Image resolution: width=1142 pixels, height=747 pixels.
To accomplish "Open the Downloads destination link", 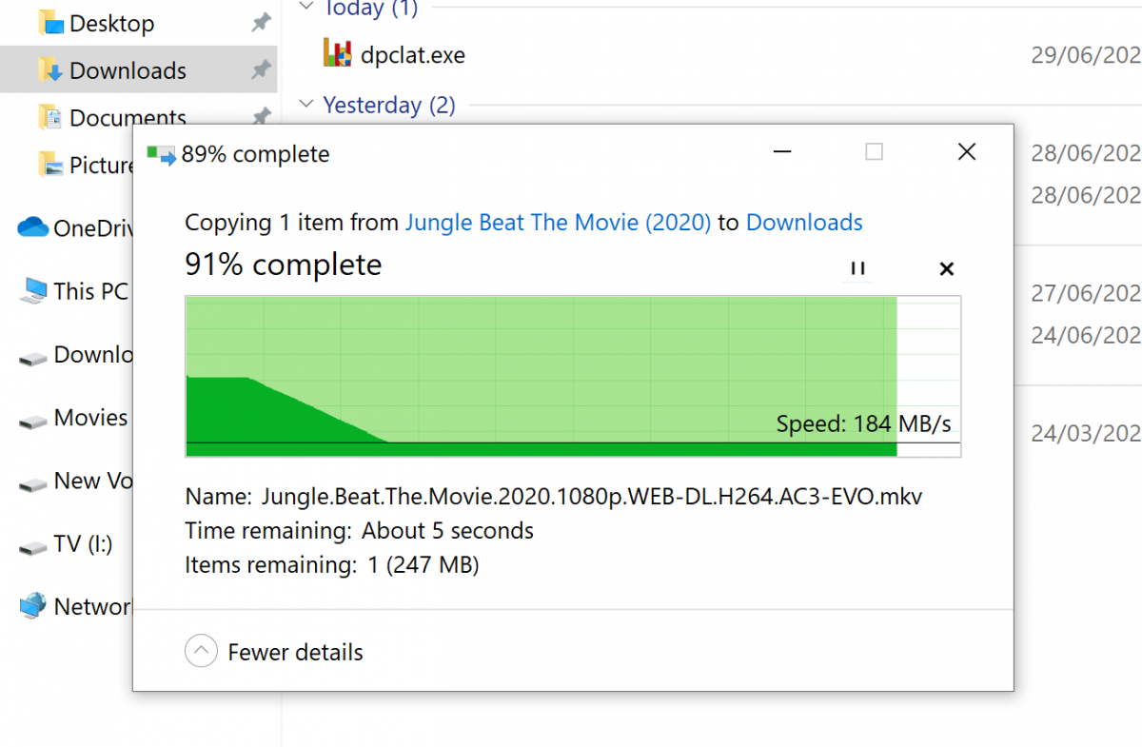I will tap(804, 223).
